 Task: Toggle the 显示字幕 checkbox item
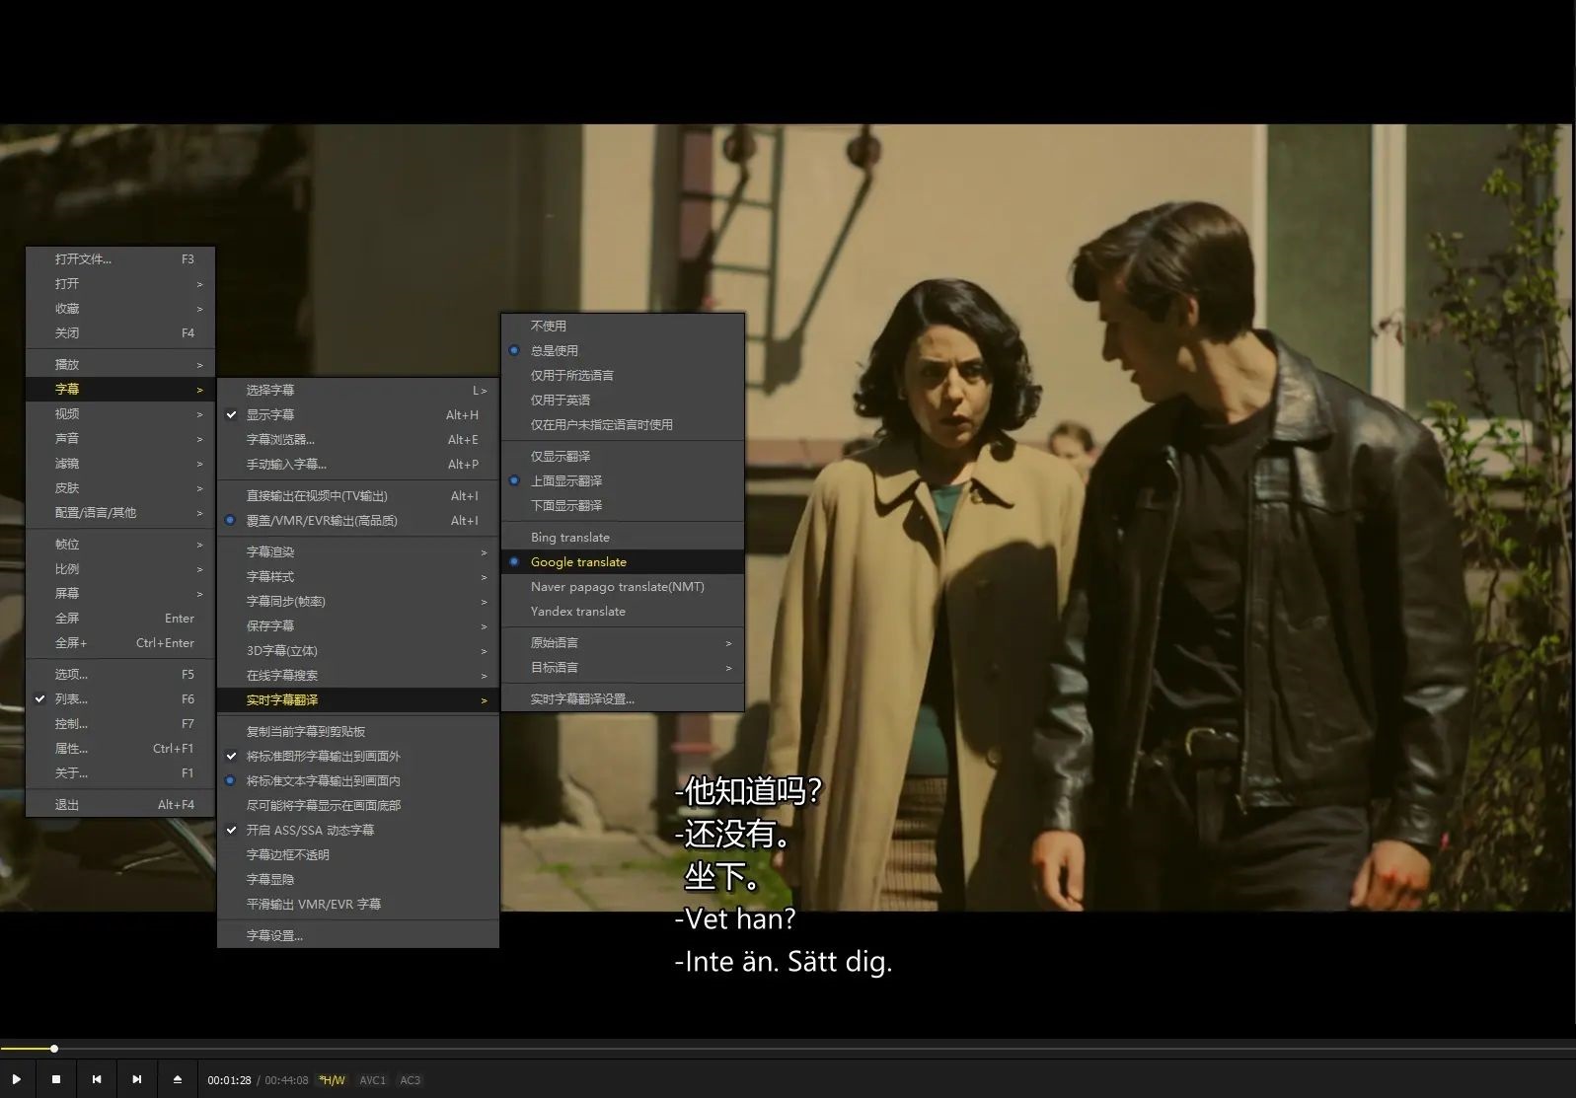[270, 415]
